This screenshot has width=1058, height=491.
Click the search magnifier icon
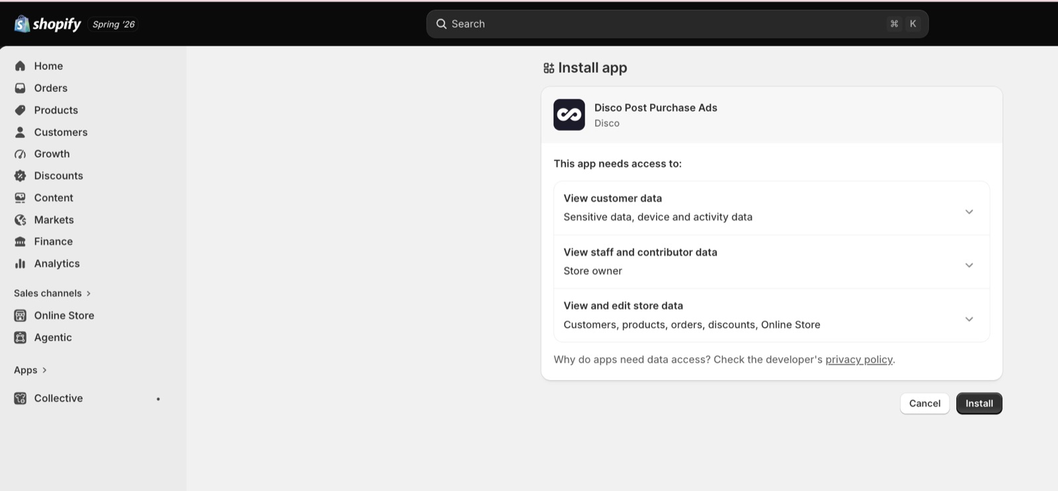442,24
